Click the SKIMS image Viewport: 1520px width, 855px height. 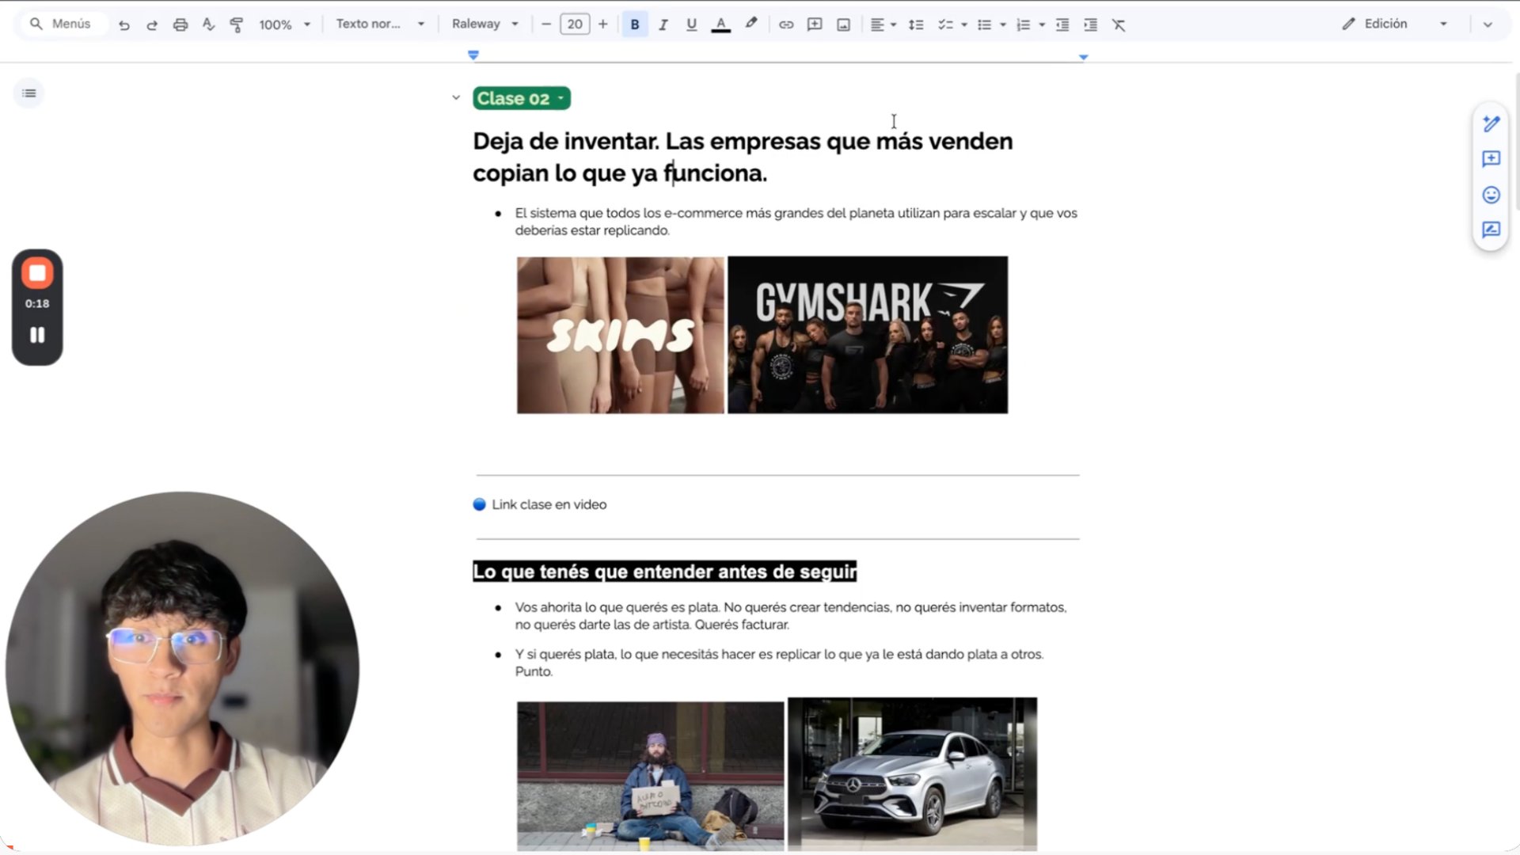coord(621,335)
